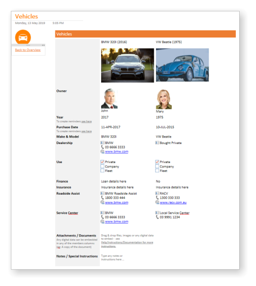
Task: Click the orange car icon
Action: [x=23, y=37]
